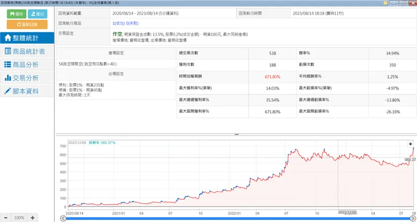Image resolution: width=417 pixels, height=222 pixels.
Task: Click the 565.37 value label on chart
Action: 410,160
